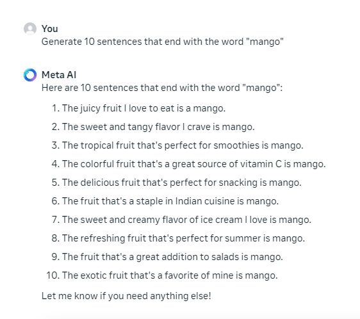
Task: Click sentence 3 about smoothies
Action: pyautogui.click(x=183, y=145)
